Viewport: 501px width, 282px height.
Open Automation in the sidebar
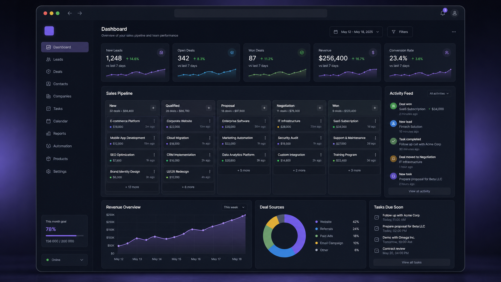(65, 146)
